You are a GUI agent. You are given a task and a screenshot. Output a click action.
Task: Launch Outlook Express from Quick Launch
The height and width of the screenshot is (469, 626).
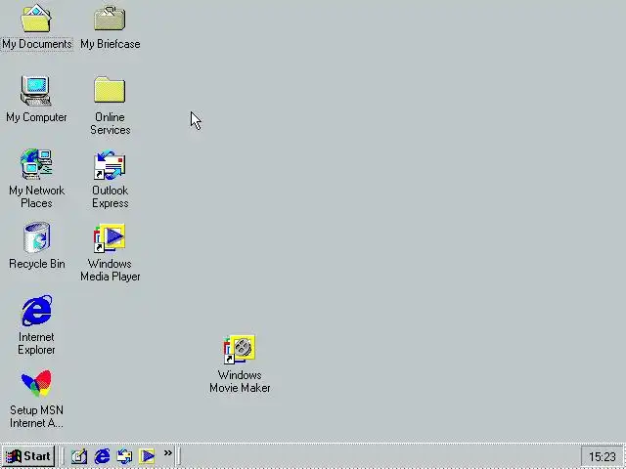(x=124, y=456)
